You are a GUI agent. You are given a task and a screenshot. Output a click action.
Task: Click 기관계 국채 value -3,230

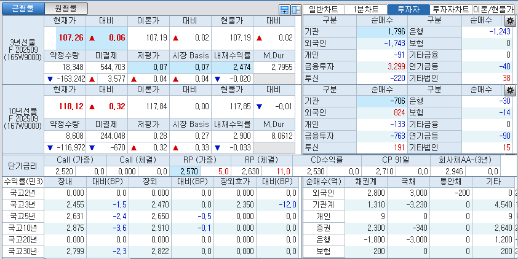point(408,204)
